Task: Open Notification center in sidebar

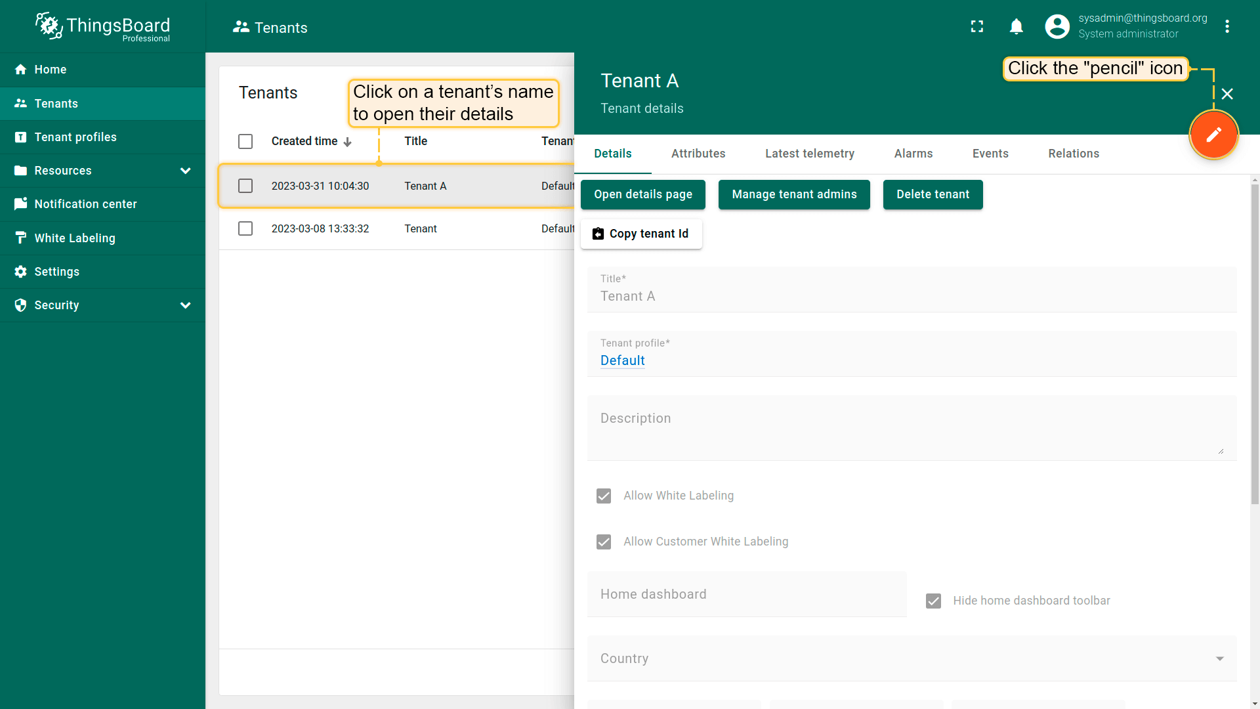Action: (x=85, y=204)
